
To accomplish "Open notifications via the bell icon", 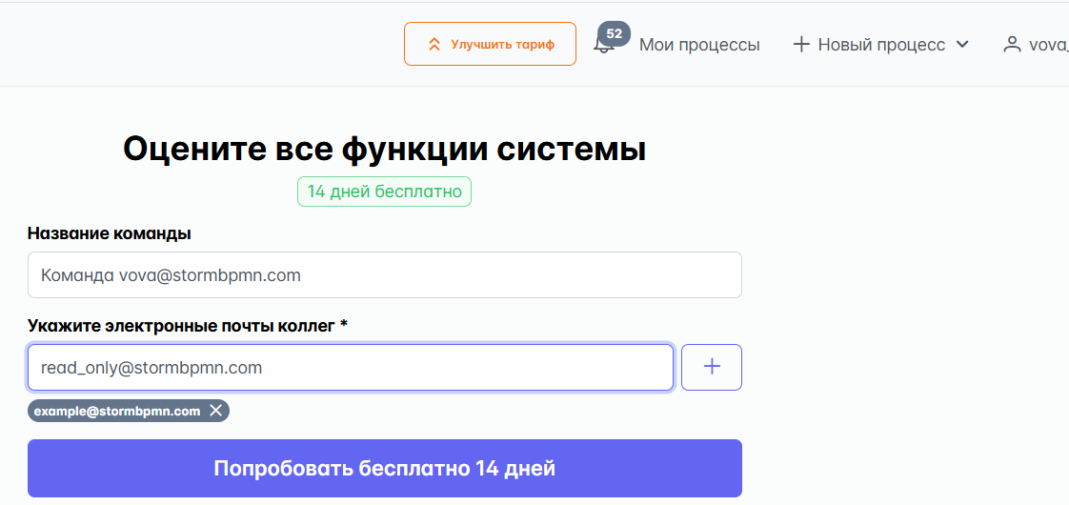I will click(602, 46).
